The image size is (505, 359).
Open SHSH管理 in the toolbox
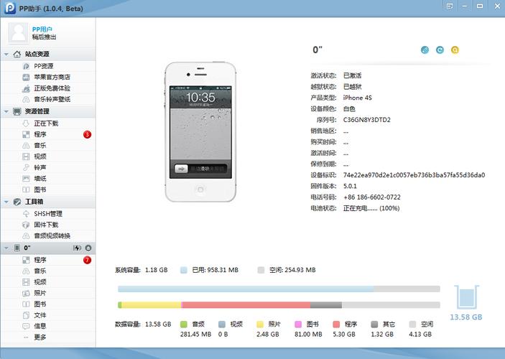(x=47, y=214)
